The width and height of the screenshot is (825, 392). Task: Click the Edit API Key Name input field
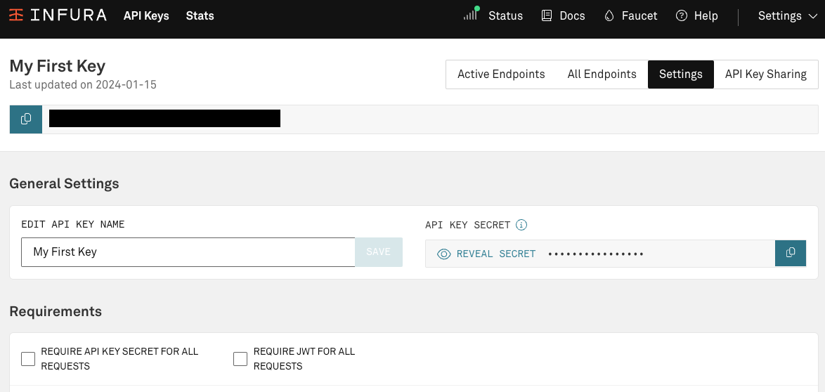(188, 252)
